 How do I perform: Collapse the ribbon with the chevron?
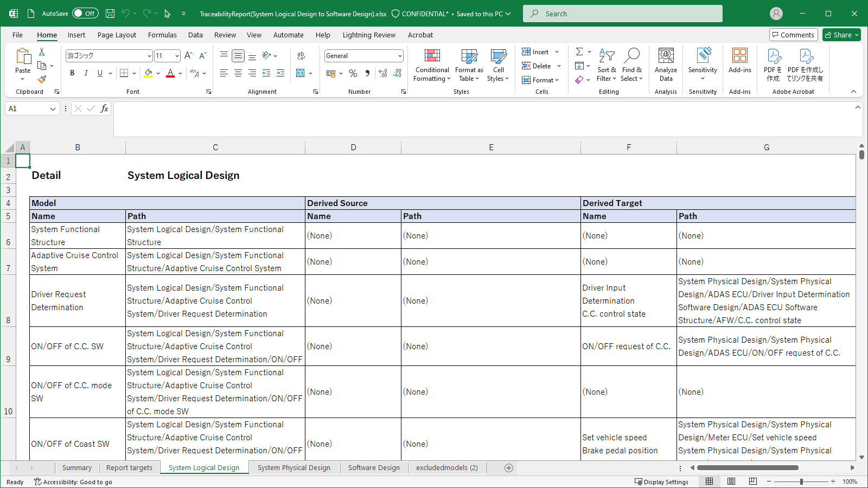tap(853, 92)
